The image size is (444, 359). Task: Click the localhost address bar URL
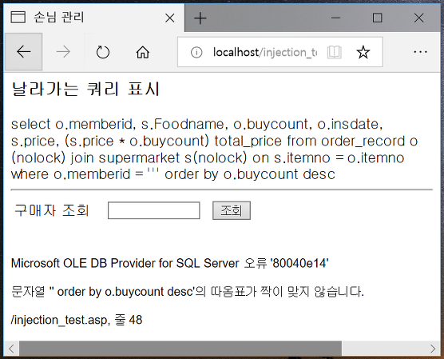tap(265, 52)
